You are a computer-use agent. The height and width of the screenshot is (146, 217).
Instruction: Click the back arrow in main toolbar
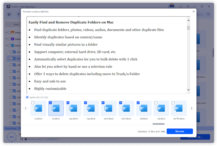click(x=19, y=14)
